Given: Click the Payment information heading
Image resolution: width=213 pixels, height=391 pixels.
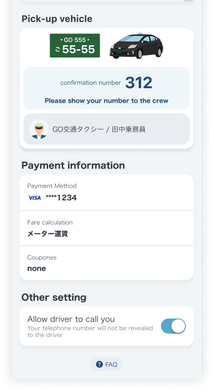Looking at the screenshot, I should click(73, 166).
